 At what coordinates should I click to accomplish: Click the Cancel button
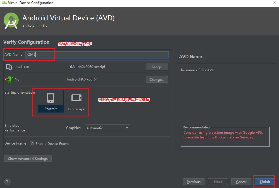241,182
